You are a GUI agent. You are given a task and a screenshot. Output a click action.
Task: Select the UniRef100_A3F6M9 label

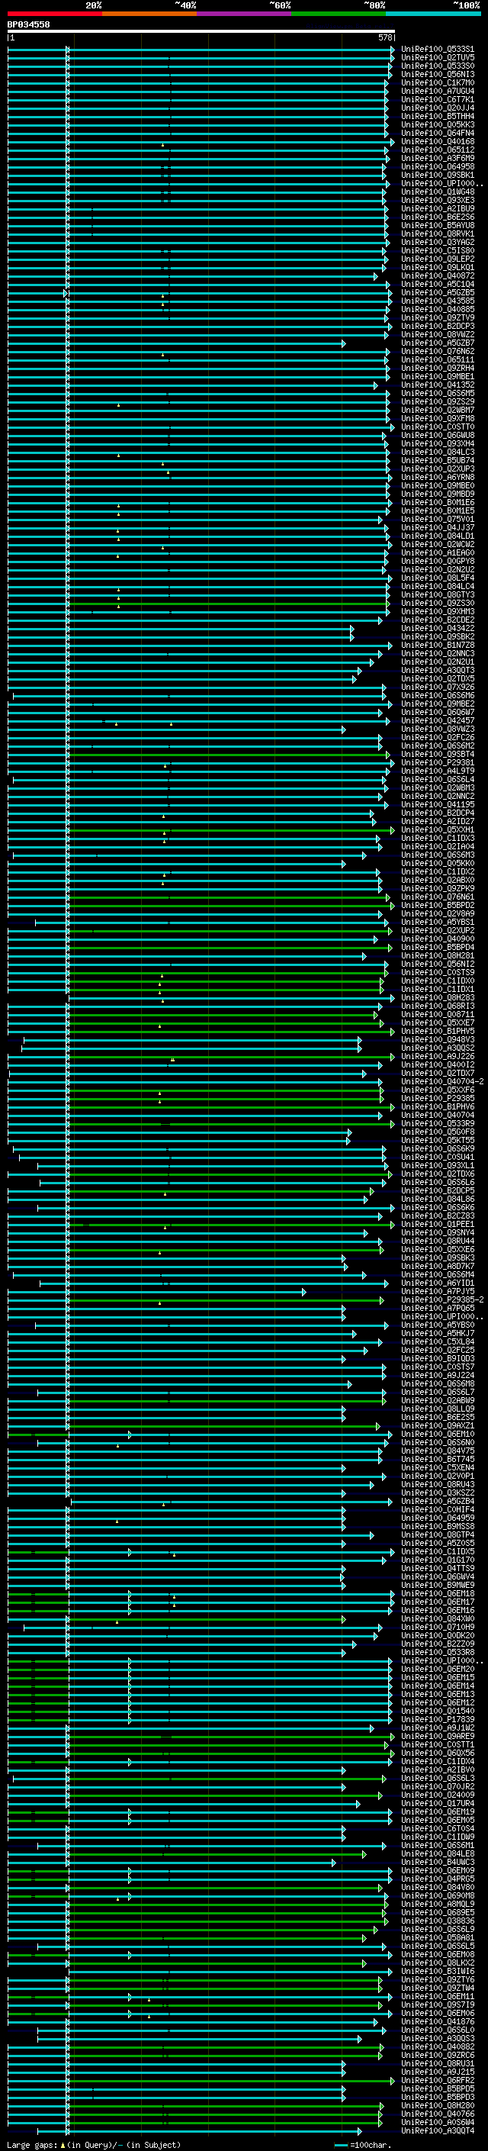click(438, 158)
